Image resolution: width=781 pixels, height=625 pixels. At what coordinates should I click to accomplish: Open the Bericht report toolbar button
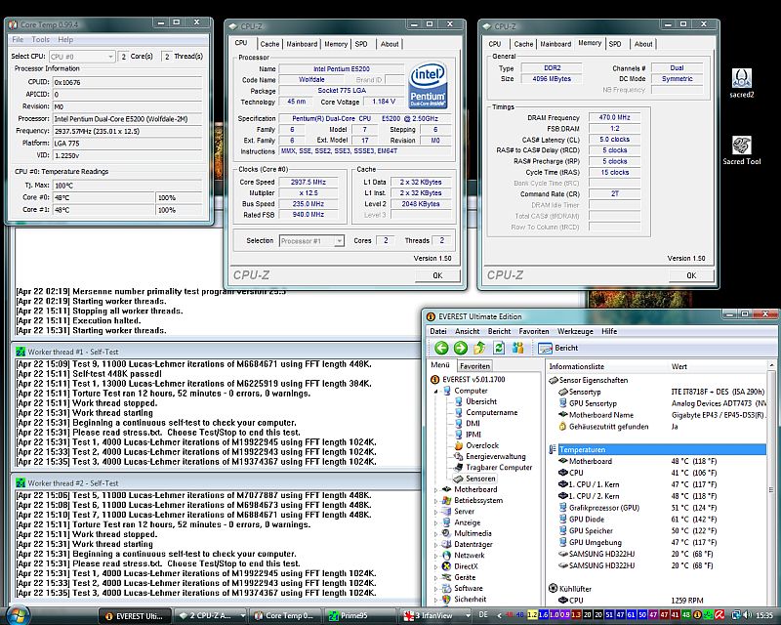click(559, 348)
